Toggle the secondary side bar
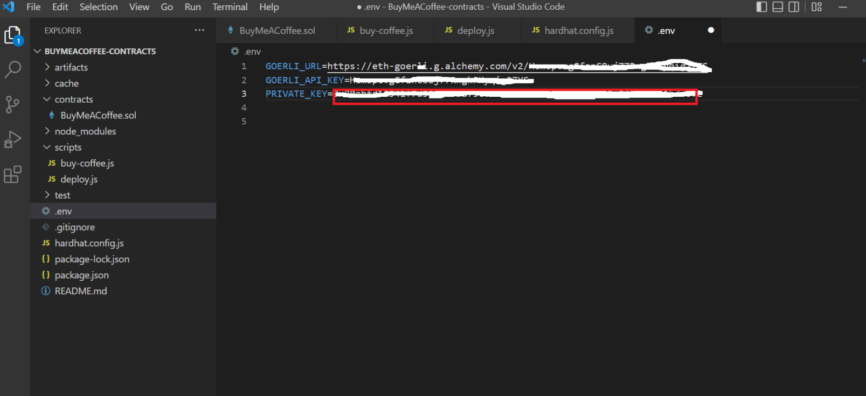Image resolution: width=866 pixels, height=396 pixels. click(794, 7)
